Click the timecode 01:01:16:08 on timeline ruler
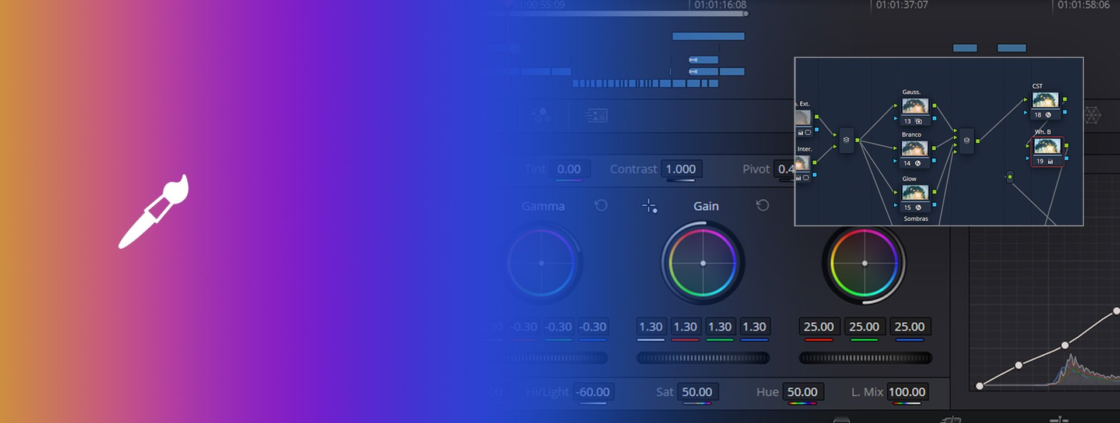 tap(720, 5)
